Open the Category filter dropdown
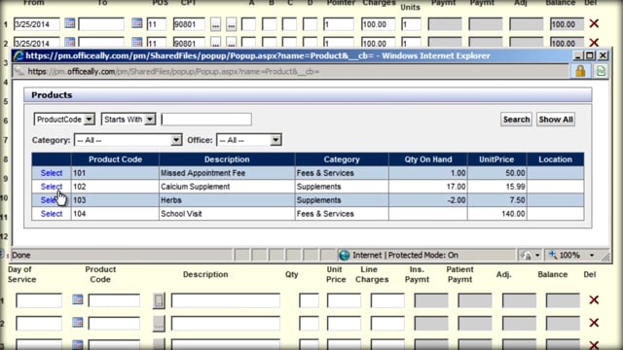The width and height of the screenshot is (623, 350). [176, 140]
